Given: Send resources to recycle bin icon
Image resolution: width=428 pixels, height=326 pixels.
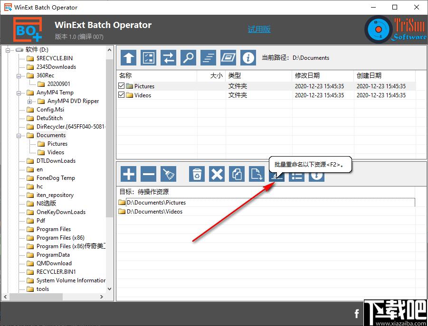Looking at the screenshot, I should [x=197, y=174].
